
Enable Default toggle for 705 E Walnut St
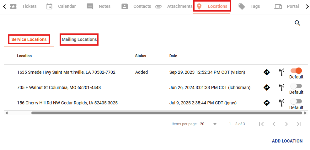[x=296, y=86]
